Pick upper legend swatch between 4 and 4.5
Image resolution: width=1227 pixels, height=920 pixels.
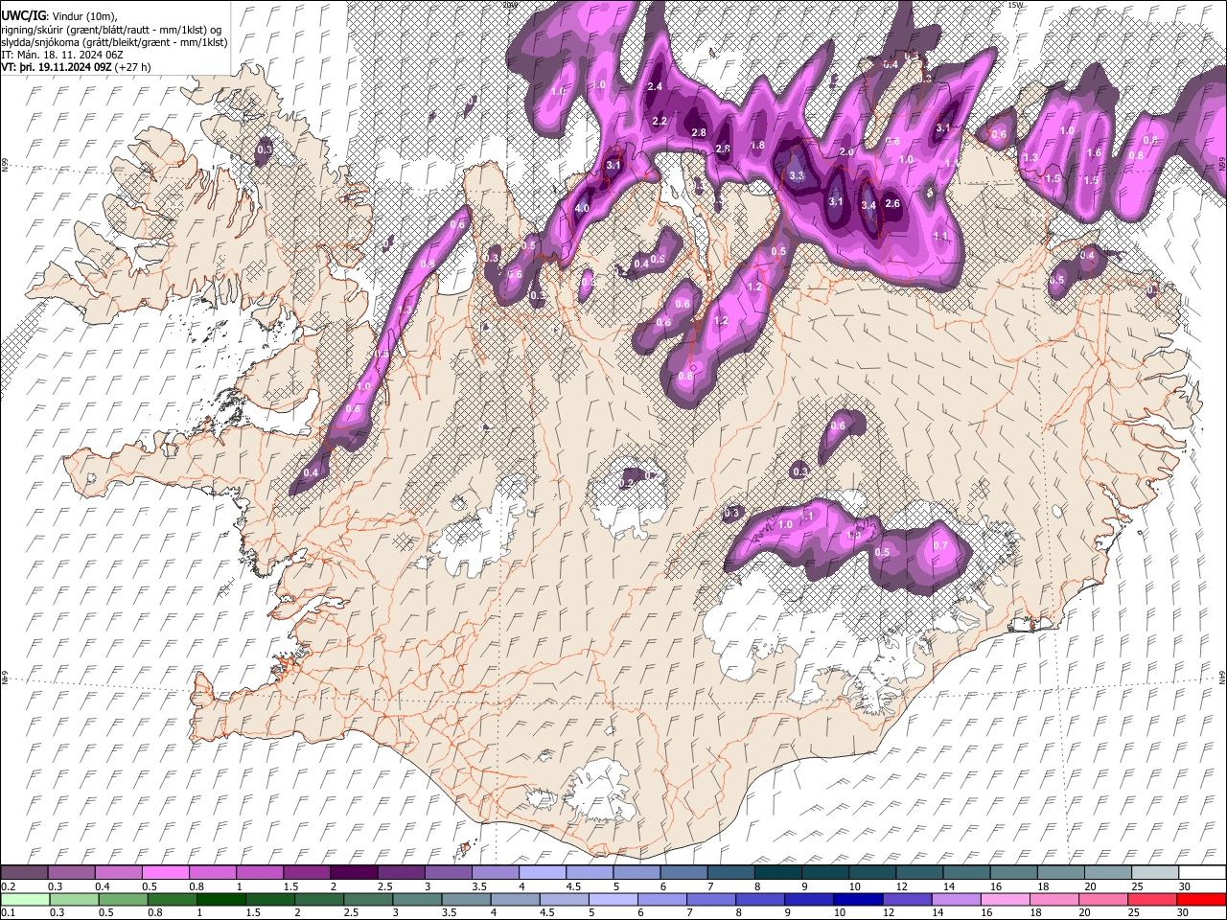click(x=542, y=873)
